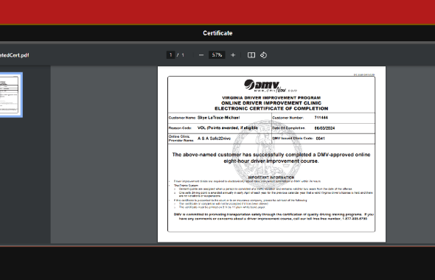Click the 57% zoom level field
This screenshot has width=435, height=280.
(x=217, y=55)
